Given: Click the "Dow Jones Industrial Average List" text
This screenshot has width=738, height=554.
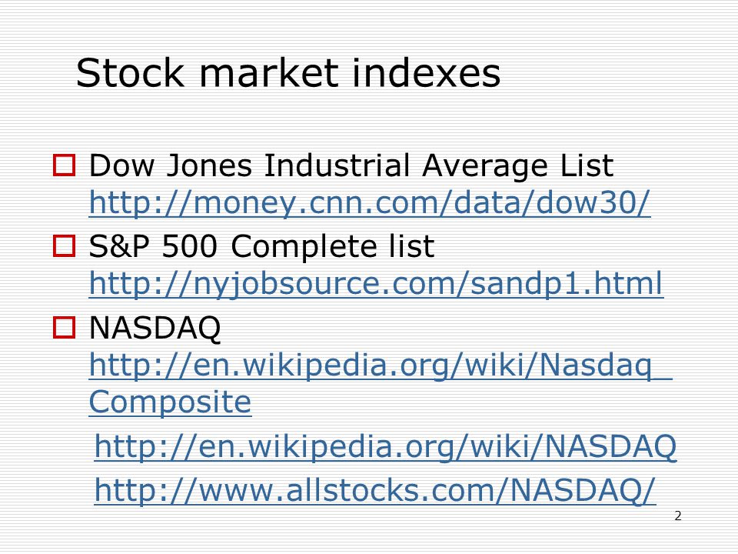Looking at the screenshot, I should click(351, 166).
